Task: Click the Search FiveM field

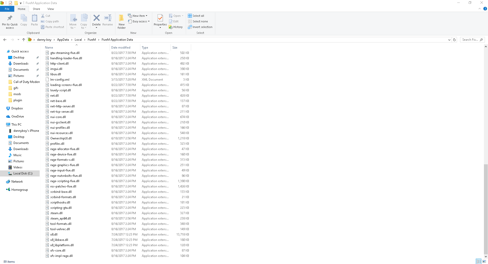Action: pyautogui.click(x=472, y=40)
